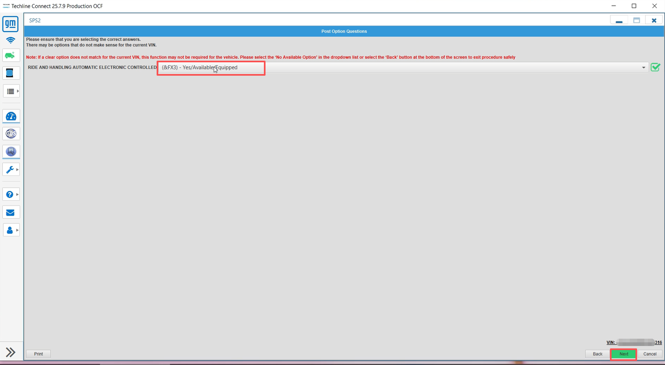Viewport: 665px width, 365px height.
Task: Open the Ride and Handling dropdown arrow
Action: [644, 68]
